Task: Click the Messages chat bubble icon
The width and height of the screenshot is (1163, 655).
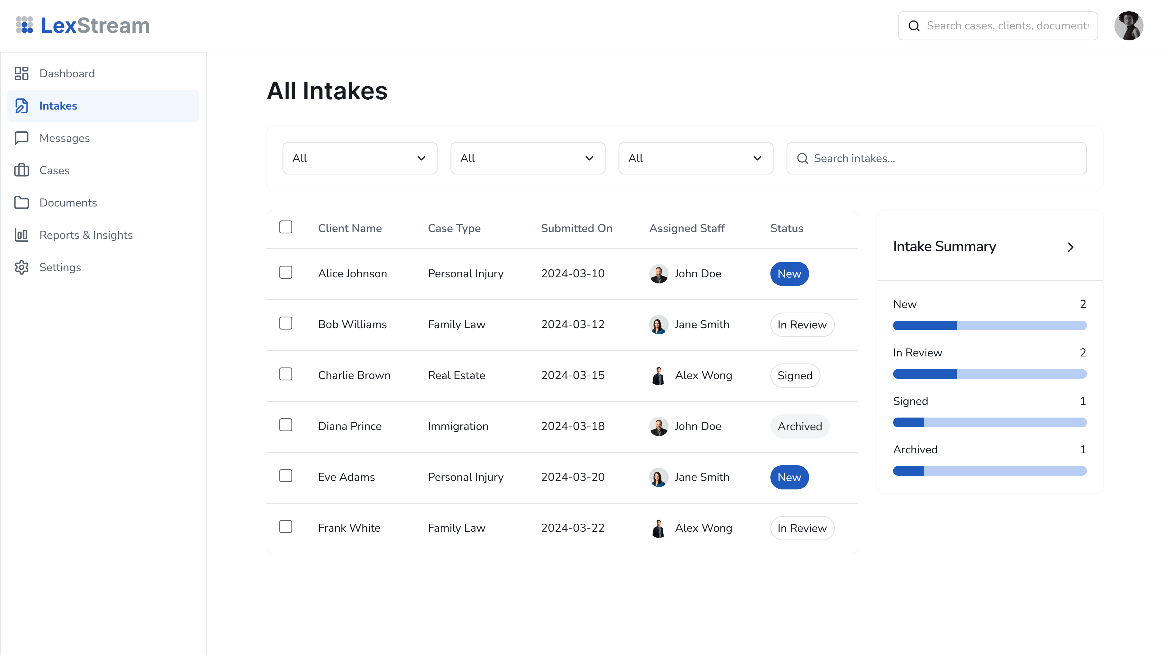Action: tap(21, 138)
